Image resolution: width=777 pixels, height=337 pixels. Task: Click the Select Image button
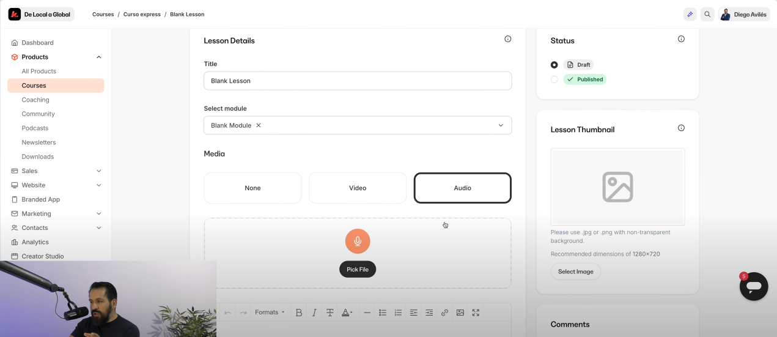pyautogui.click(x=576, y=272)
